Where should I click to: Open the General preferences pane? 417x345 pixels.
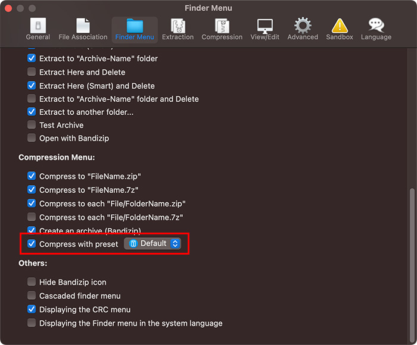pyautogui.click(x=38, y=29)
